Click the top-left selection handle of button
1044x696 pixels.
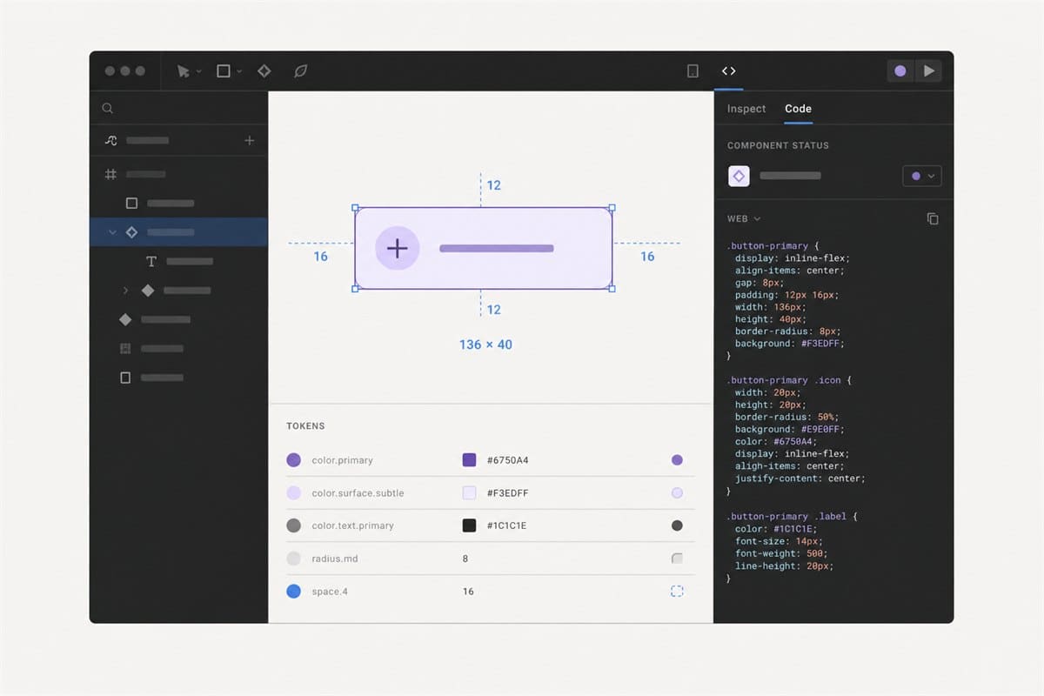click(x=355, y=208)
